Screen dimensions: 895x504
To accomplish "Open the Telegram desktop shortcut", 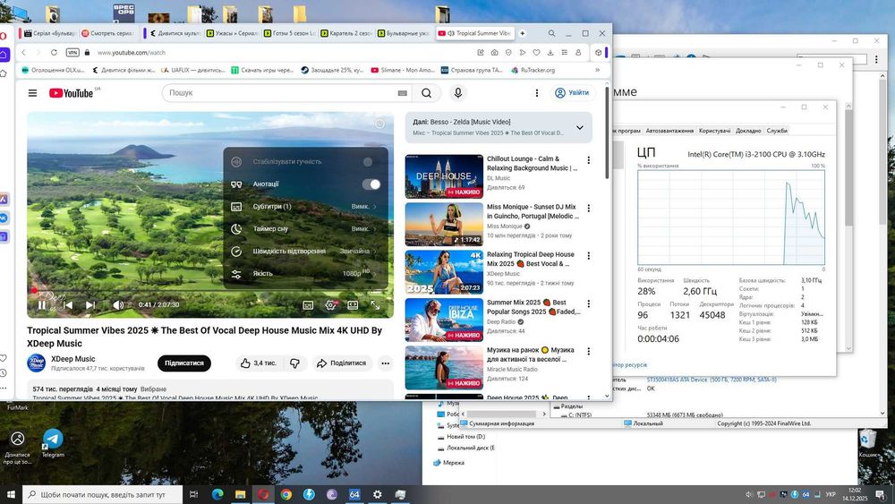I will pos(53,443).
